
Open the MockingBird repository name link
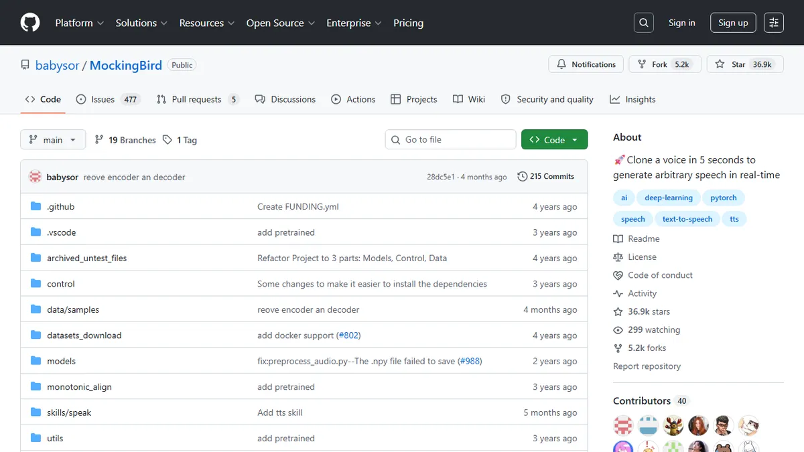click(x=126, y=65)
